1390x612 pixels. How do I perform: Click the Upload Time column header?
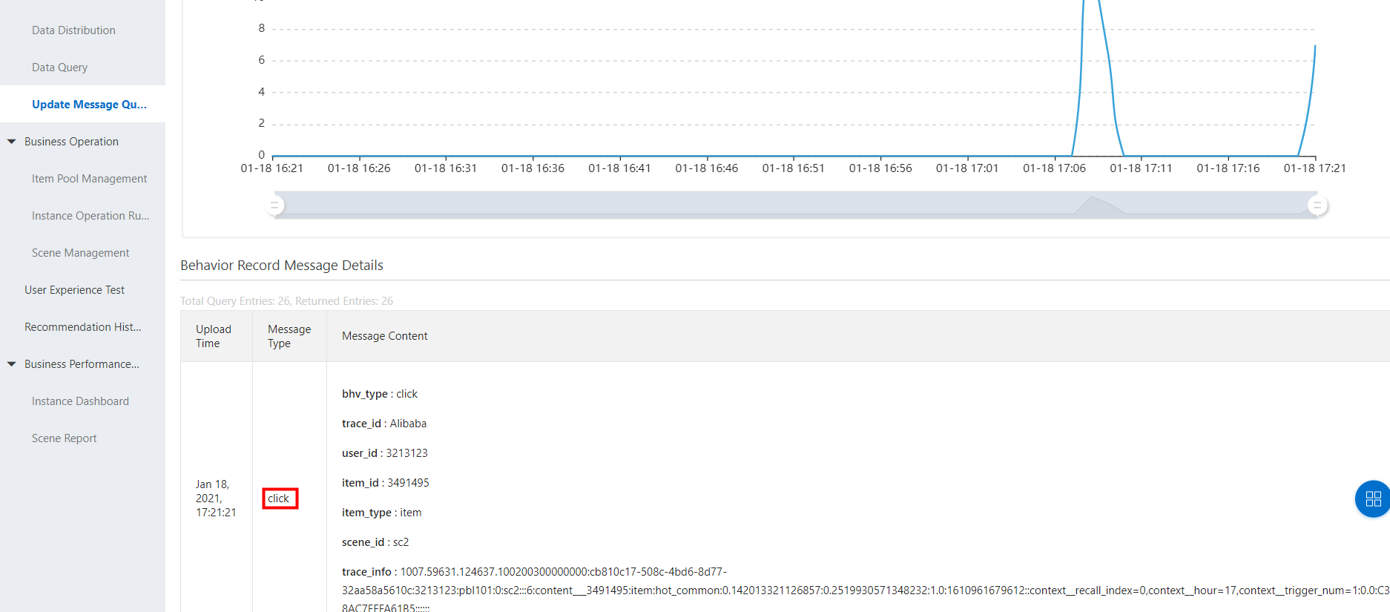pos(214,336)
